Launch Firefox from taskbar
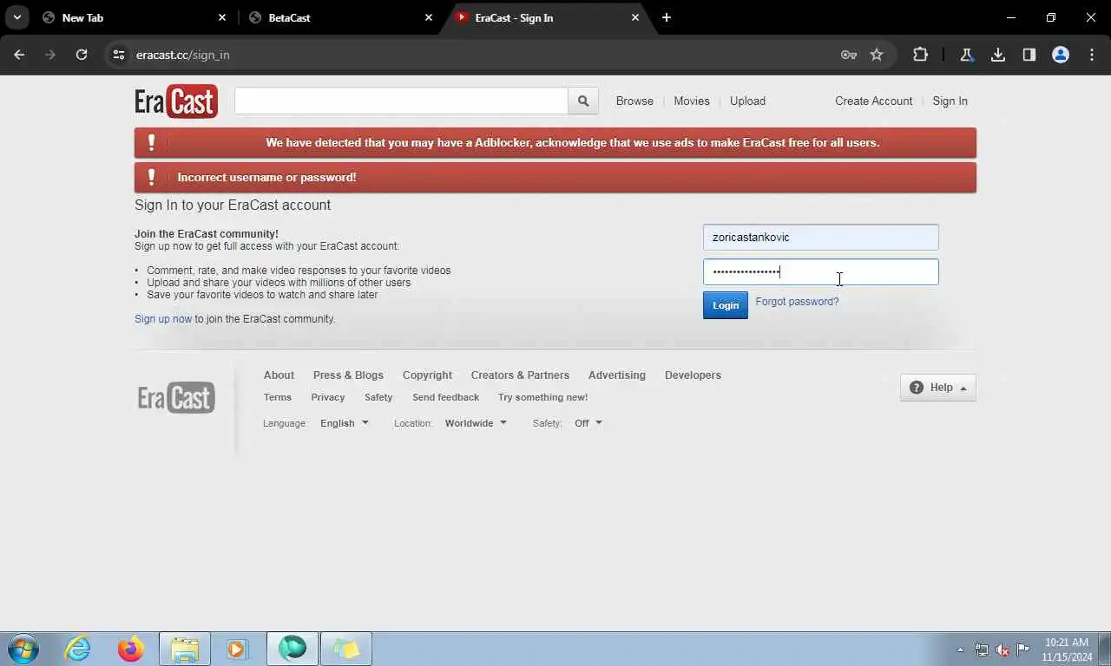Screen dimensions: 1111x666 click(131, 649)
